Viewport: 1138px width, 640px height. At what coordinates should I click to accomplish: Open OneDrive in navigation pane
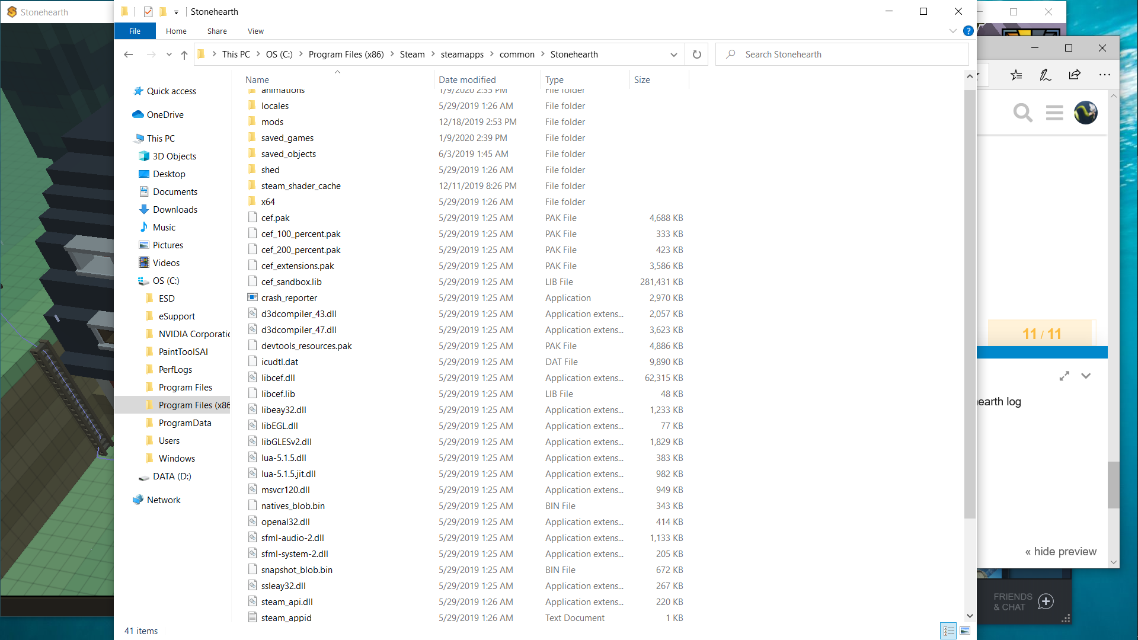click(x=165, y=115)
